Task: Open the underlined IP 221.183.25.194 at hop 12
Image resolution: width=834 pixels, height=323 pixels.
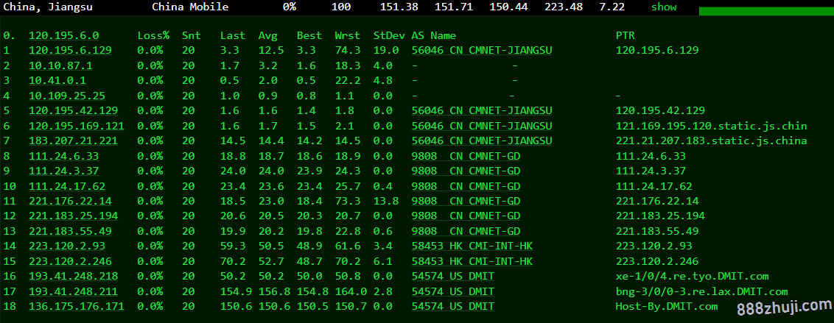Action: coord(74,216)
